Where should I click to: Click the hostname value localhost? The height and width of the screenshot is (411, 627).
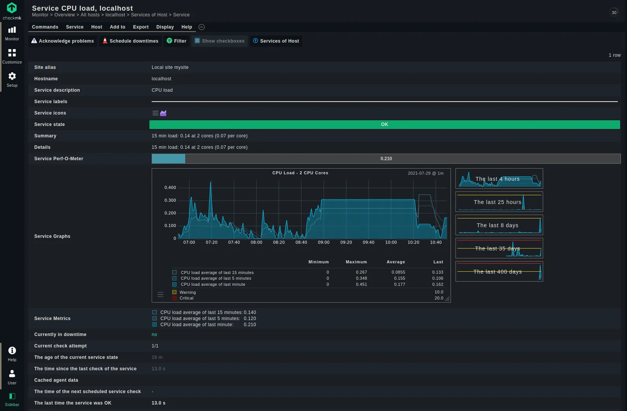pos(162,79)
